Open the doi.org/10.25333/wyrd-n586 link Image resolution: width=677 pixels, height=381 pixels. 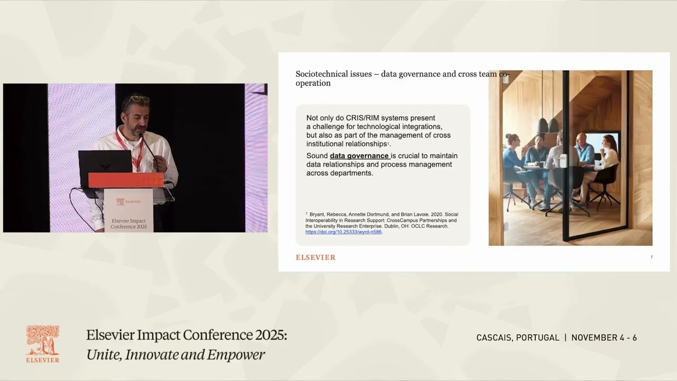coord(343,232)
